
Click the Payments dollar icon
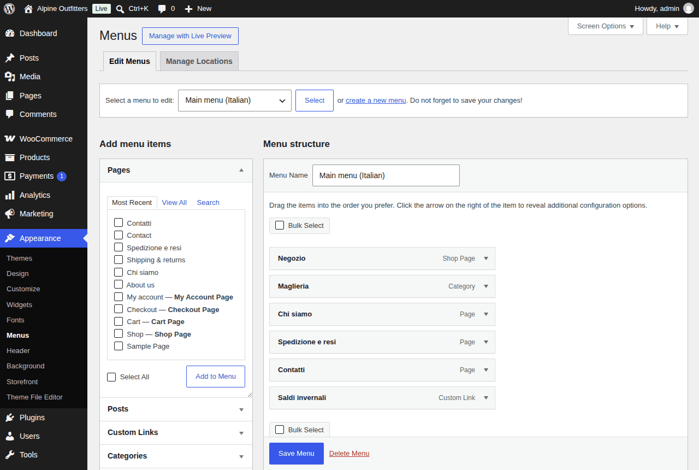[x=10, y=176]
